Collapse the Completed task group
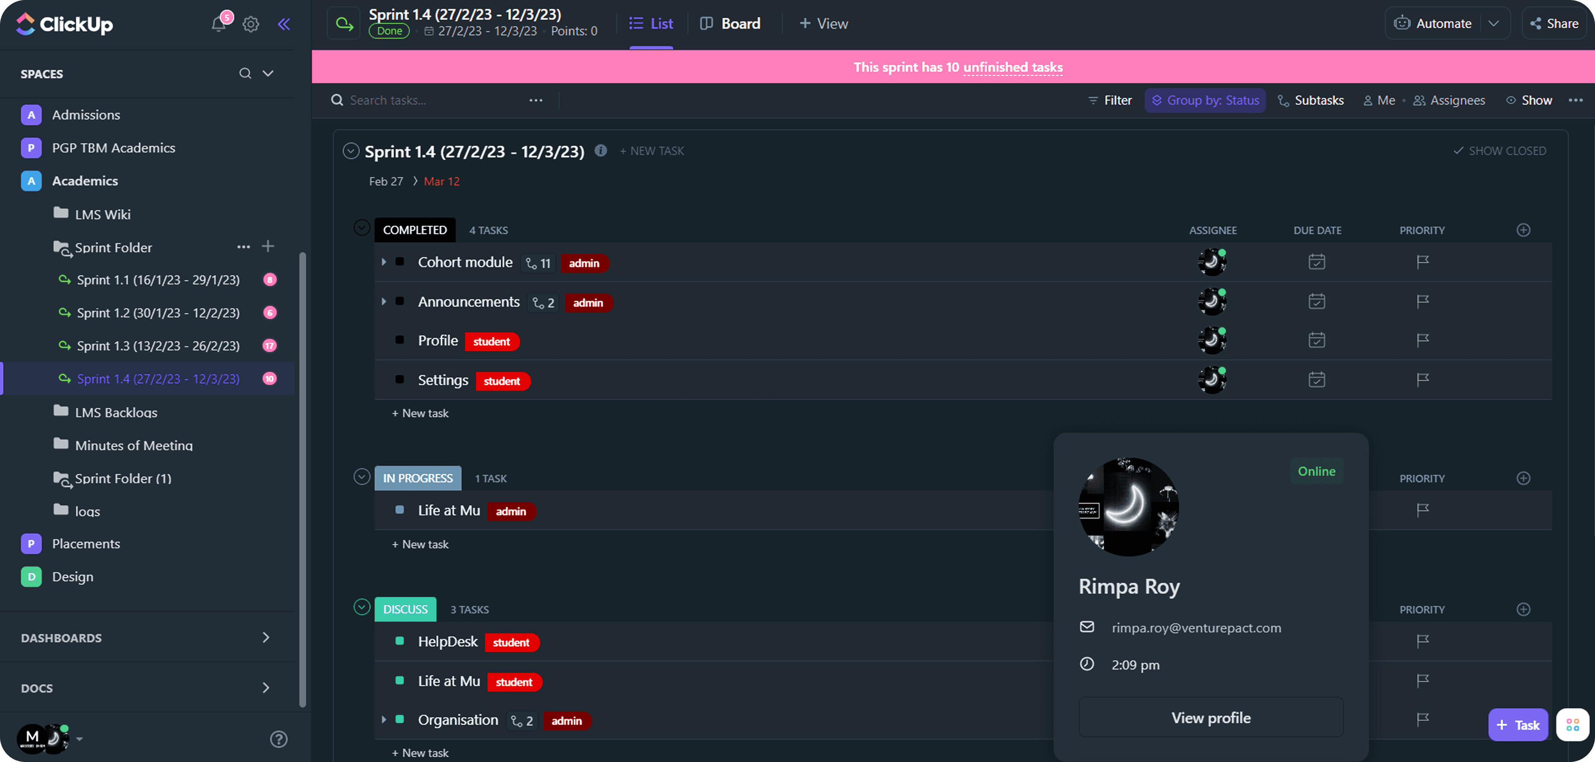This screenshot has height=762, width=1595. 362,227
